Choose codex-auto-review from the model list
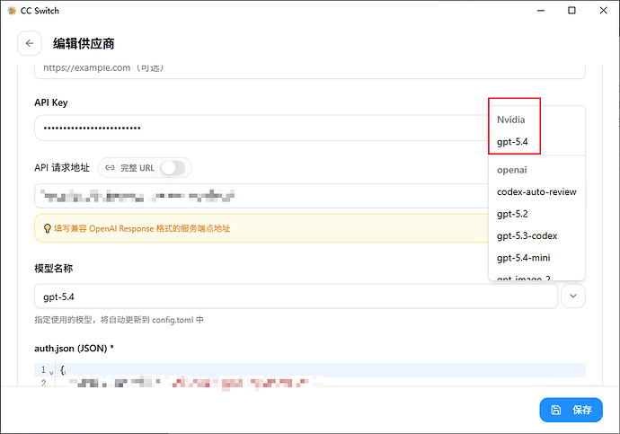620x434 pixels. [536, 191]
